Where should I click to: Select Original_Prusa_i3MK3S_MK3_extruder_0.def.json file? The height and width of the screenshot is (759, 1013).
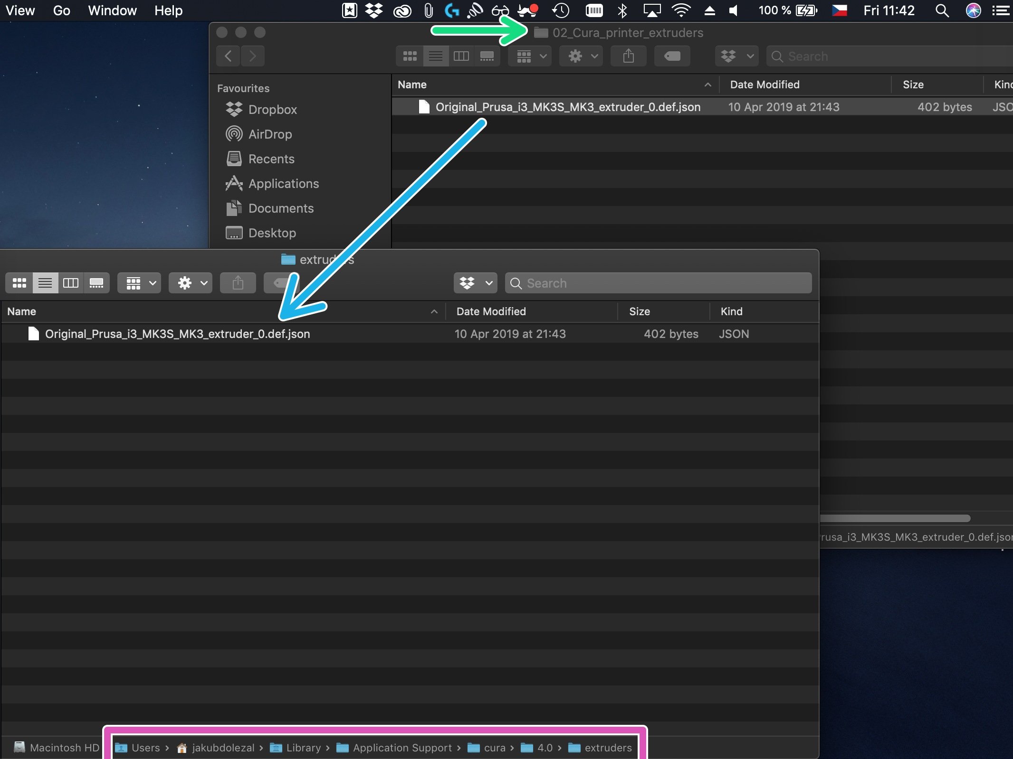(177, 333)
